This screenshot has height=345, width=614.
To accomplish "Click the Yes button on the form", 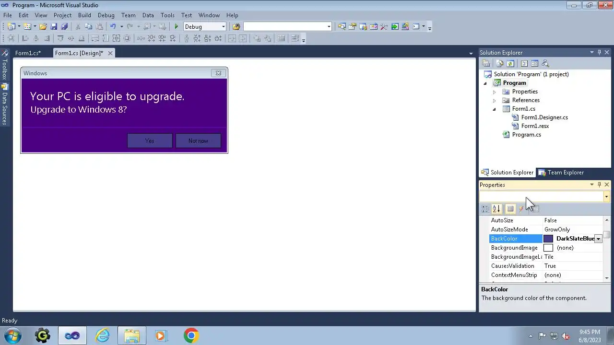I will pyautogui.click(x=150, y=141).
